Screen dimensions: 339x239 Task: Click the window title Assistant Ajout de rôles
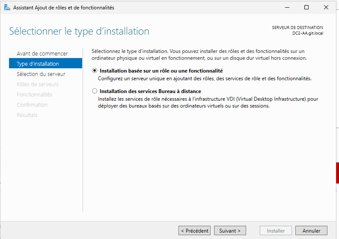tap(63, 8)
